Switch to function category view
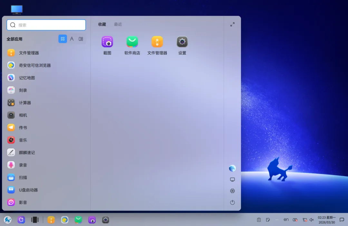The width and height of the screenshot is (348, 226). 81,39
